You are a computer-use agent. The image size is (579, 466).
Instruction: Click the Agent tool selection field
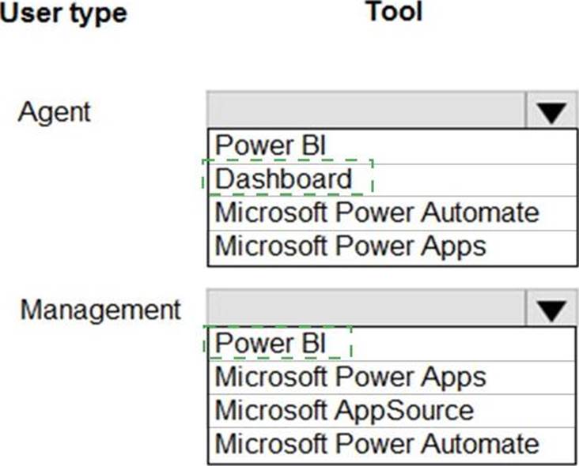point(365,111)
